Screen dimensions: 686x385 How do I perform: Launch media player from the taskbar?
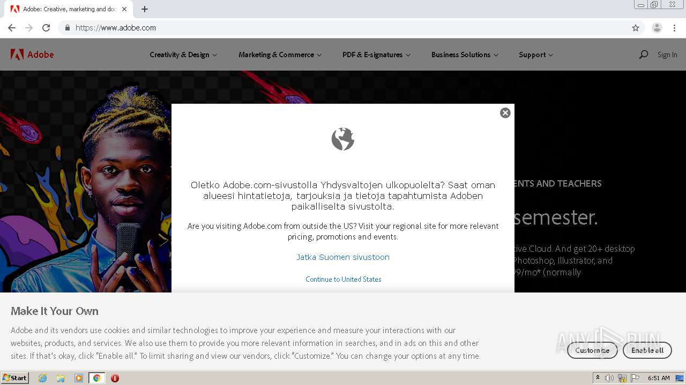point(79,378)
